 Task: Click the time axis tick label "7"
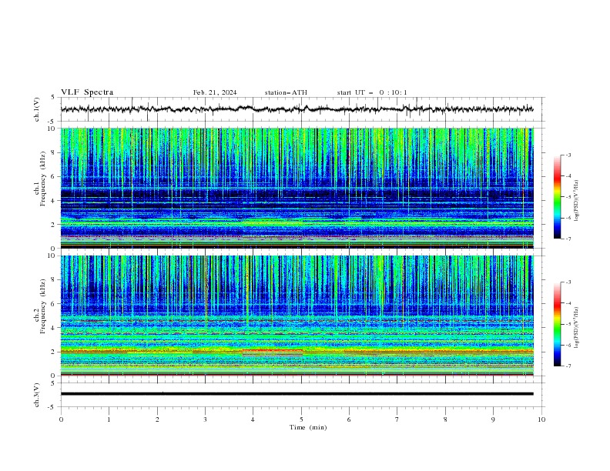(x=397, y=419)
